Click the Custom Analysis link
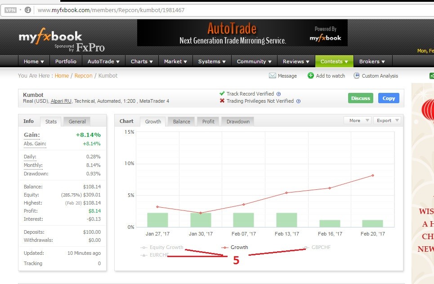The height and width of the screenshot is (284, 434). pyautogui.click(x=380, y=76)
